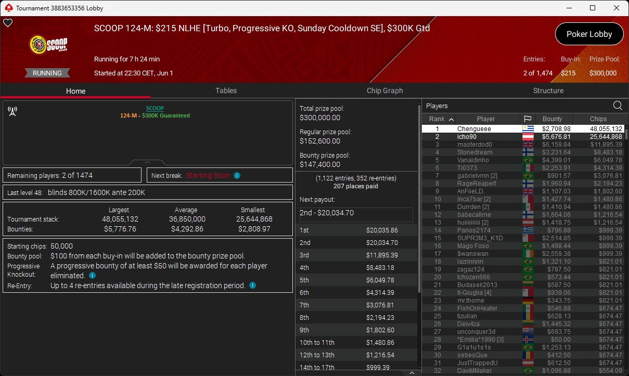Image resolution: width=629 pixels, height=376 pixels.
Task: Click the Next payout field
Action: point(356,215)
